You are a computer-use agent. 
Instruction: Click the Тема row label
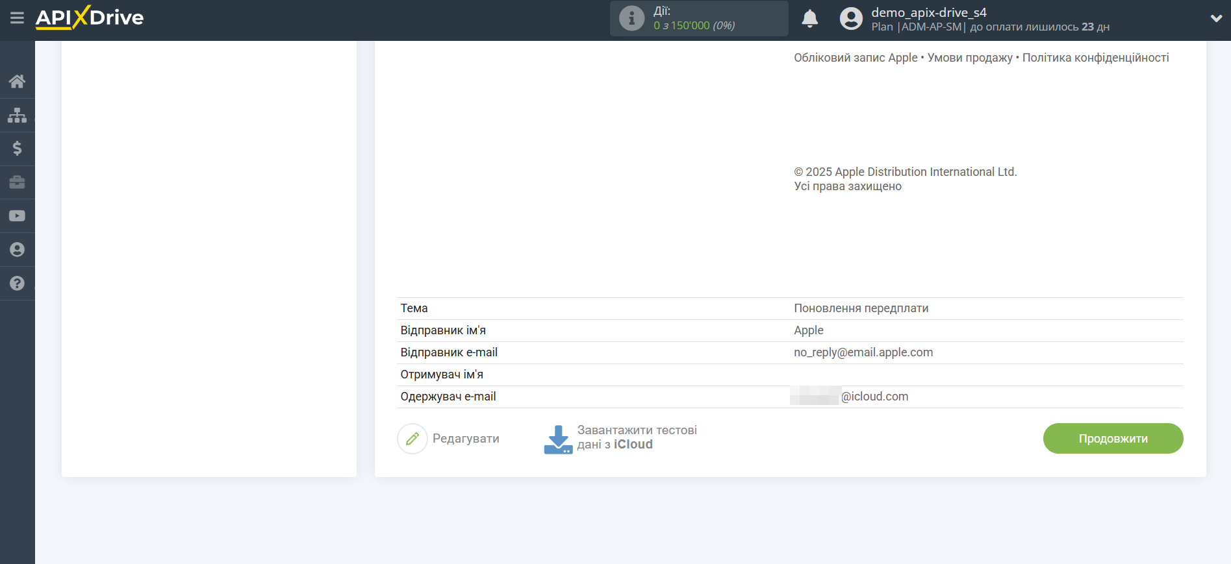coord(414,308)
